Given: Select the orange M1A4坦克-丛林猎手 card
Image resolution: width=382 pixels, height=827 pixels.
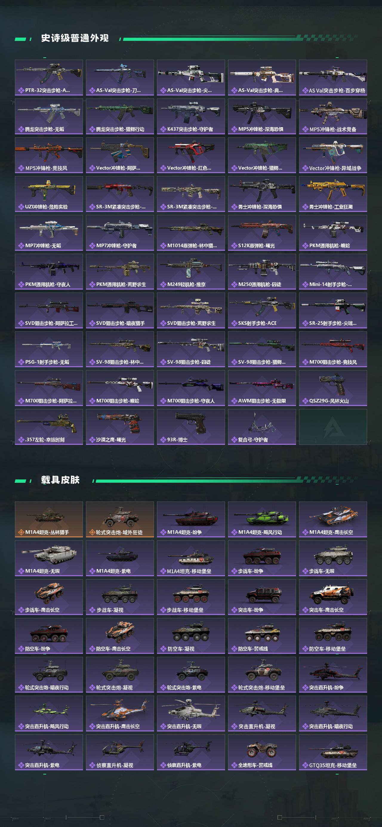Looking at the screenshot, I should (x=49, y=519).
